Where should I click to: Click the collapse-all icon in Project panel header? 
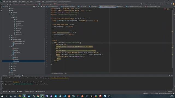pyautogui.click(x=39, y=7)
